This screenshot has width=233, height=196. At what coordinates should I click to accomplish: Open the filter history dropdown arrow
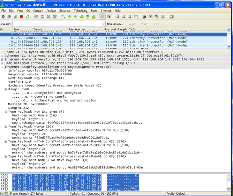[x=103, y=24]
